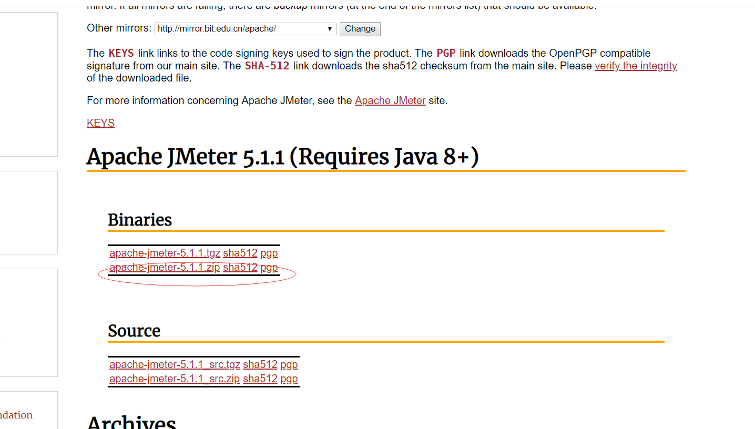Click the bold KEYS word in paragraph
The width and height of the screenshot is (755, 429).
(x=121, y=53)
